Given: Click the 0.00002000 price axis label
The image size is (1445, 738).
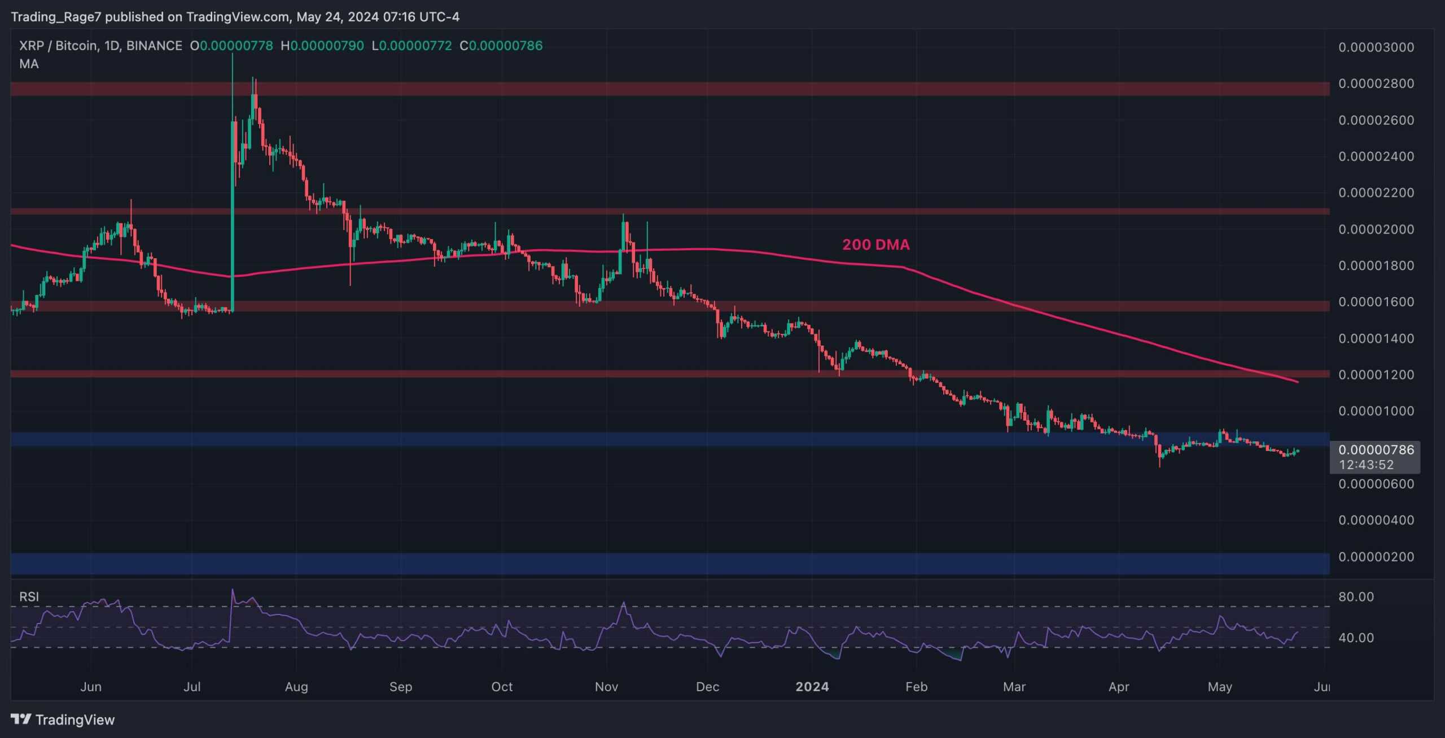Looking at the screenshot, I should [1376, 229].
